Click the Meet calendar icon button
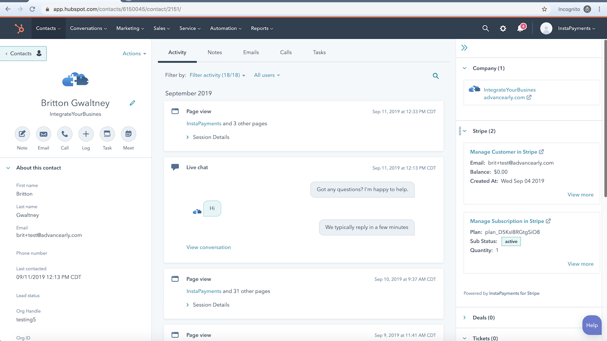This screenshot has width=607, height=341. pos(129,134)
